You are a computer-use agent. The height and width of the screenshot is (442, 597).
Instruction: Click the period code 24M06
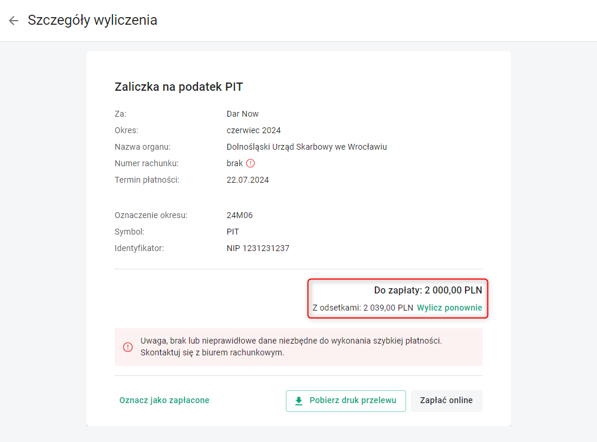[x=239, y=215]
